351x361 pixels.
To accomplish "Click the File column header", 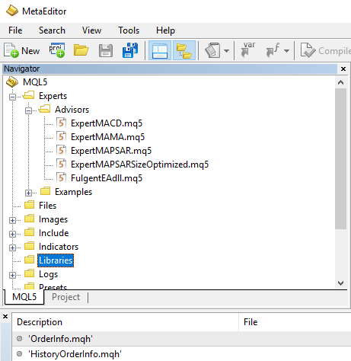I will click(x=295, y=322).
